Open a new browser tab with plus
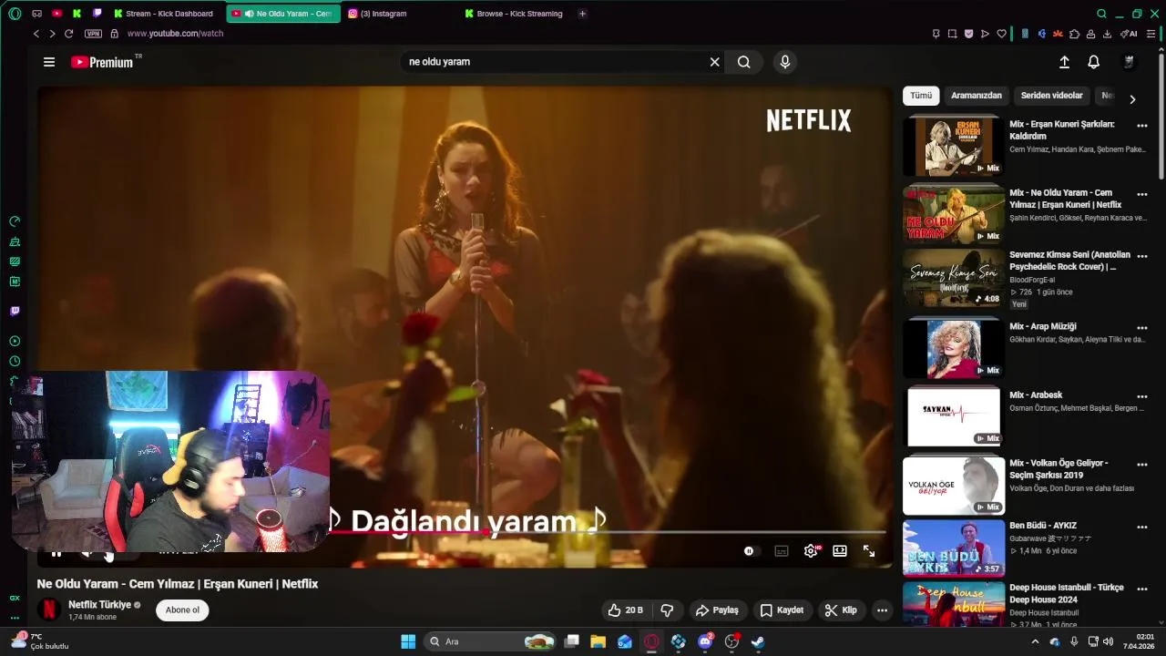 (582, 14)
